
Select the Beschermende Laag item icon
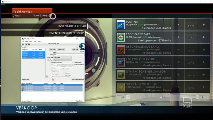pos(121,50)
